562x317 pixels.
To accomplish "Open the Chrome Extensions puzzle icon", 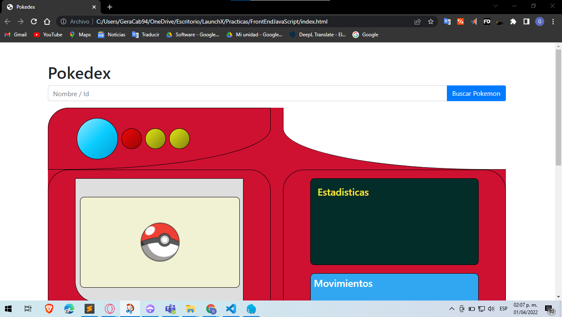I will tap(513, 21).
